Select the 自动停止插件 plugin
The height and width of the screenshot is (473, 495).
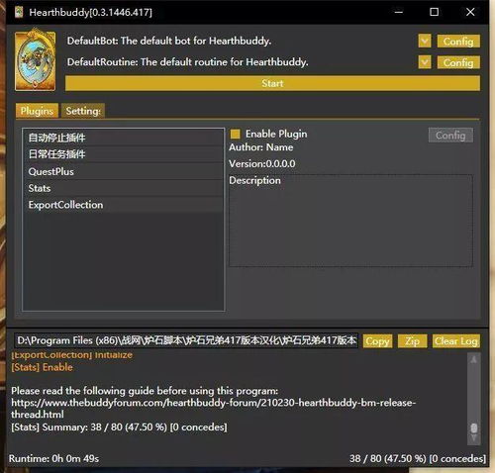tap(124, 138)
